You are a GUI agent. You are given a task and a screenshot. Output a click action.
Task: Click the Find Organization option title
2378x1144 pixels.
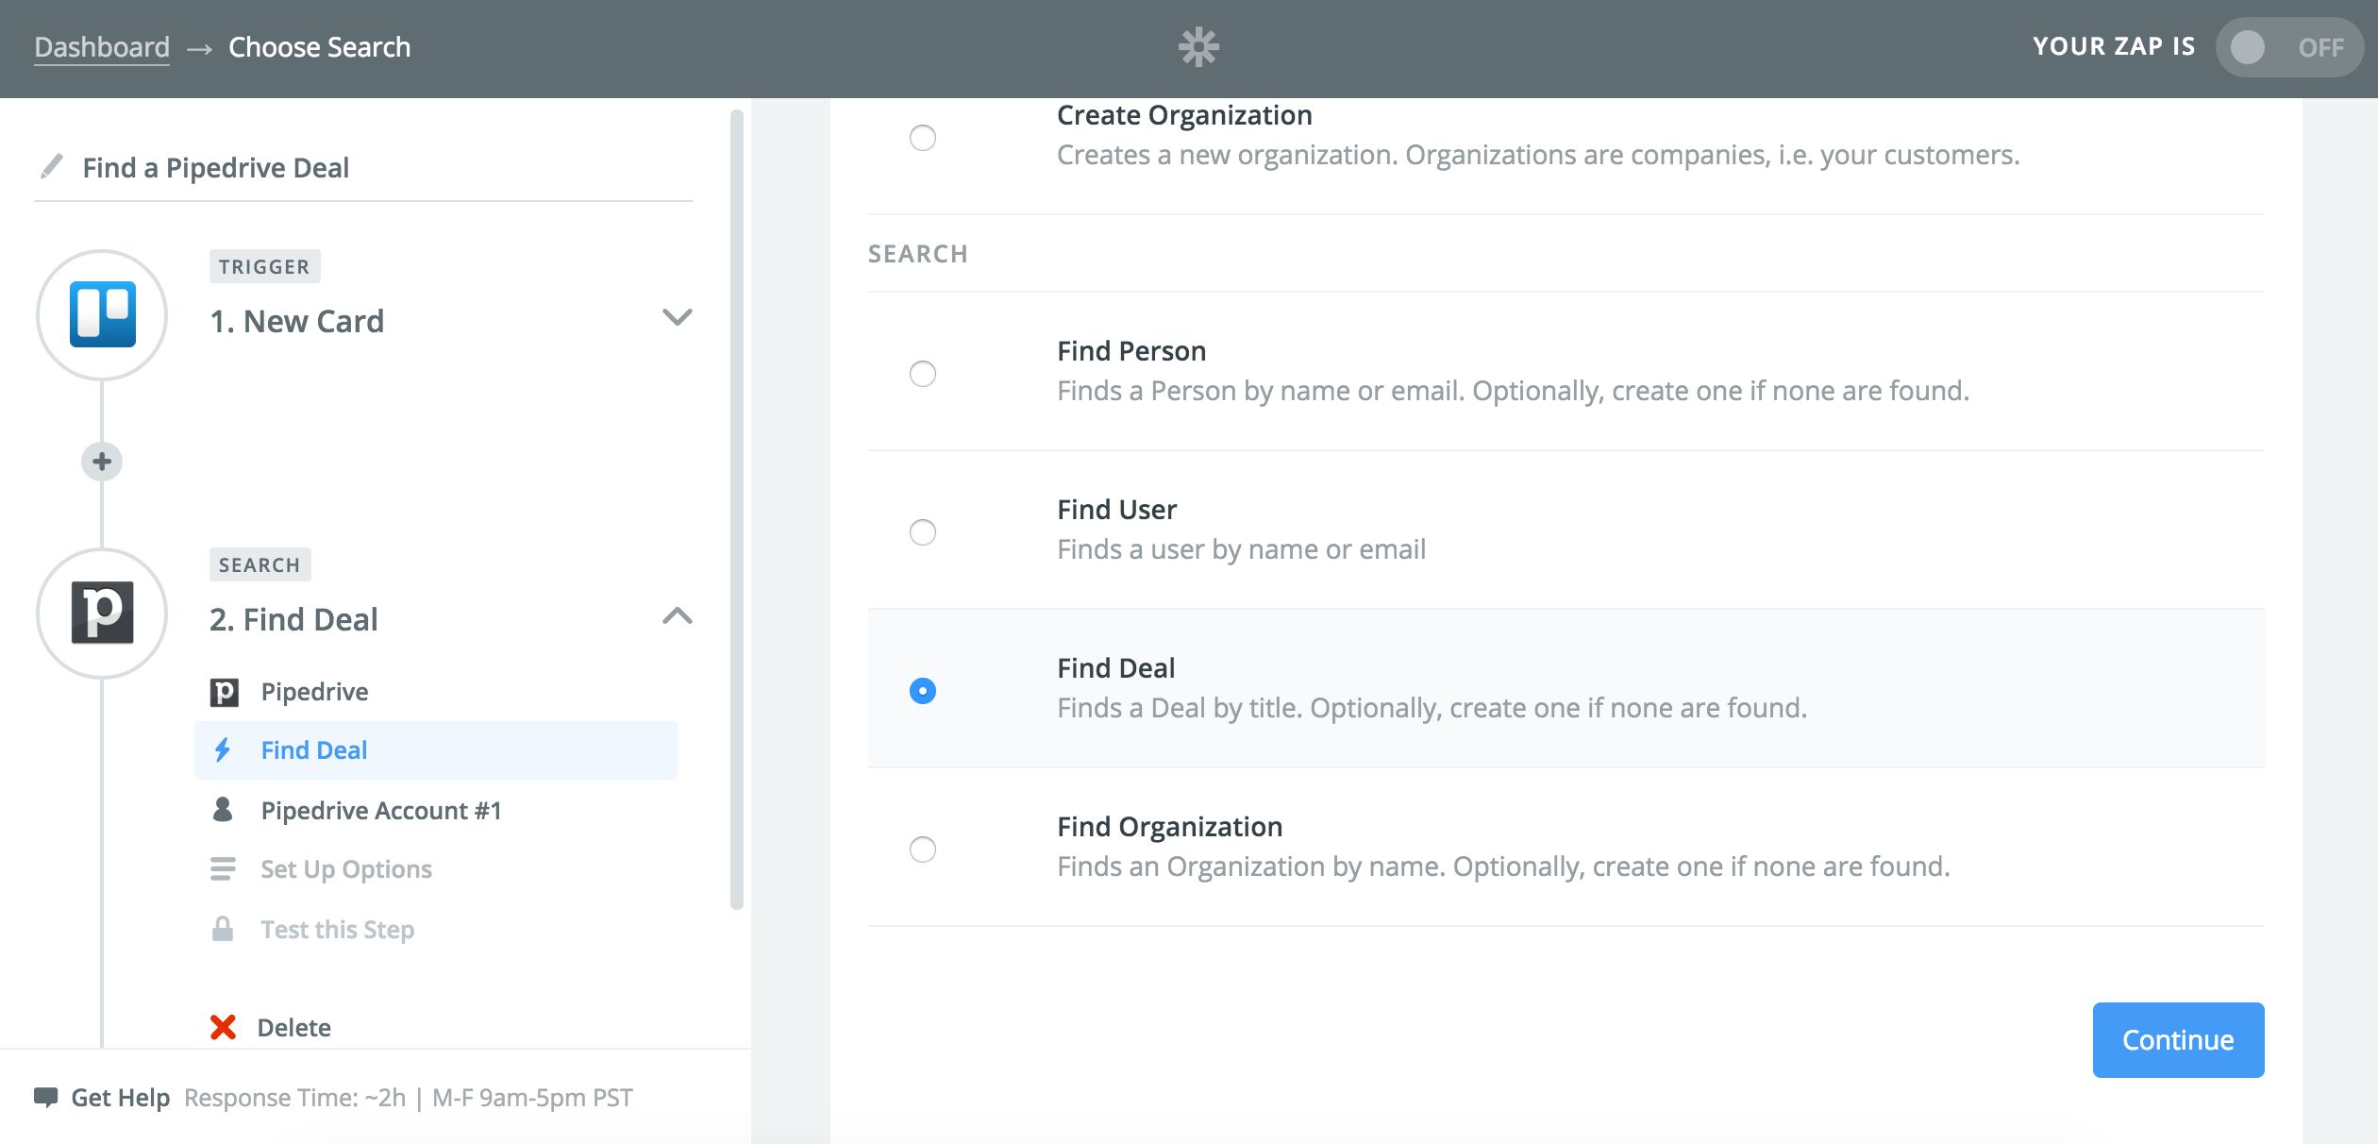tap(1169, 827)
